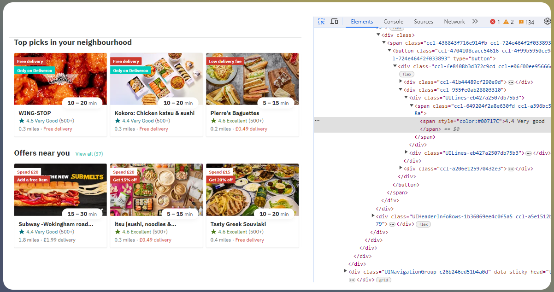Show more DevTools tabs via double chevron

tap(475, 22)
